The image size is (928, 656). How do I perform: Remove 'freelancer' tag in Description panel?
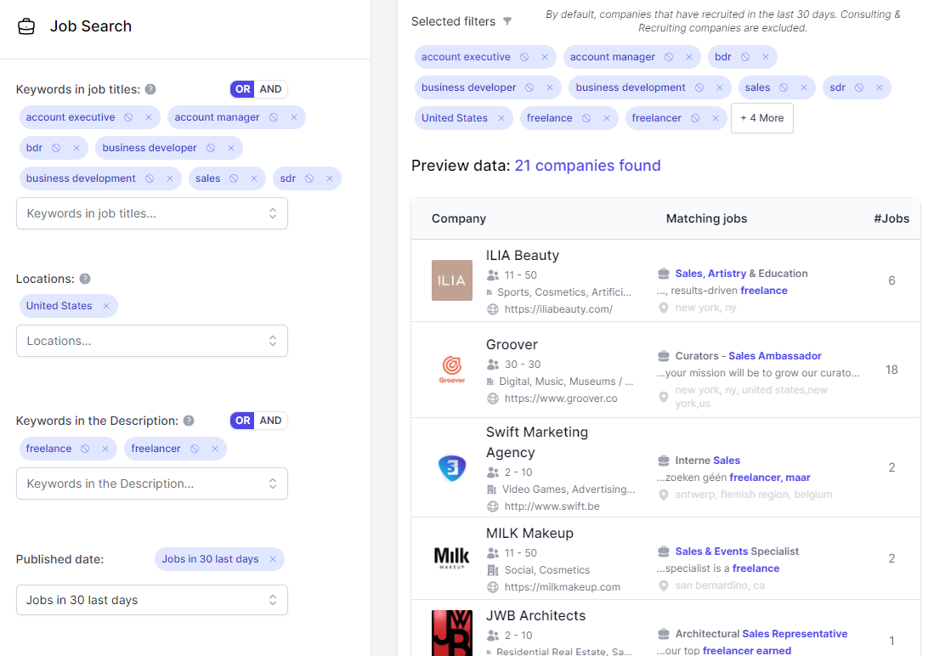215,449
